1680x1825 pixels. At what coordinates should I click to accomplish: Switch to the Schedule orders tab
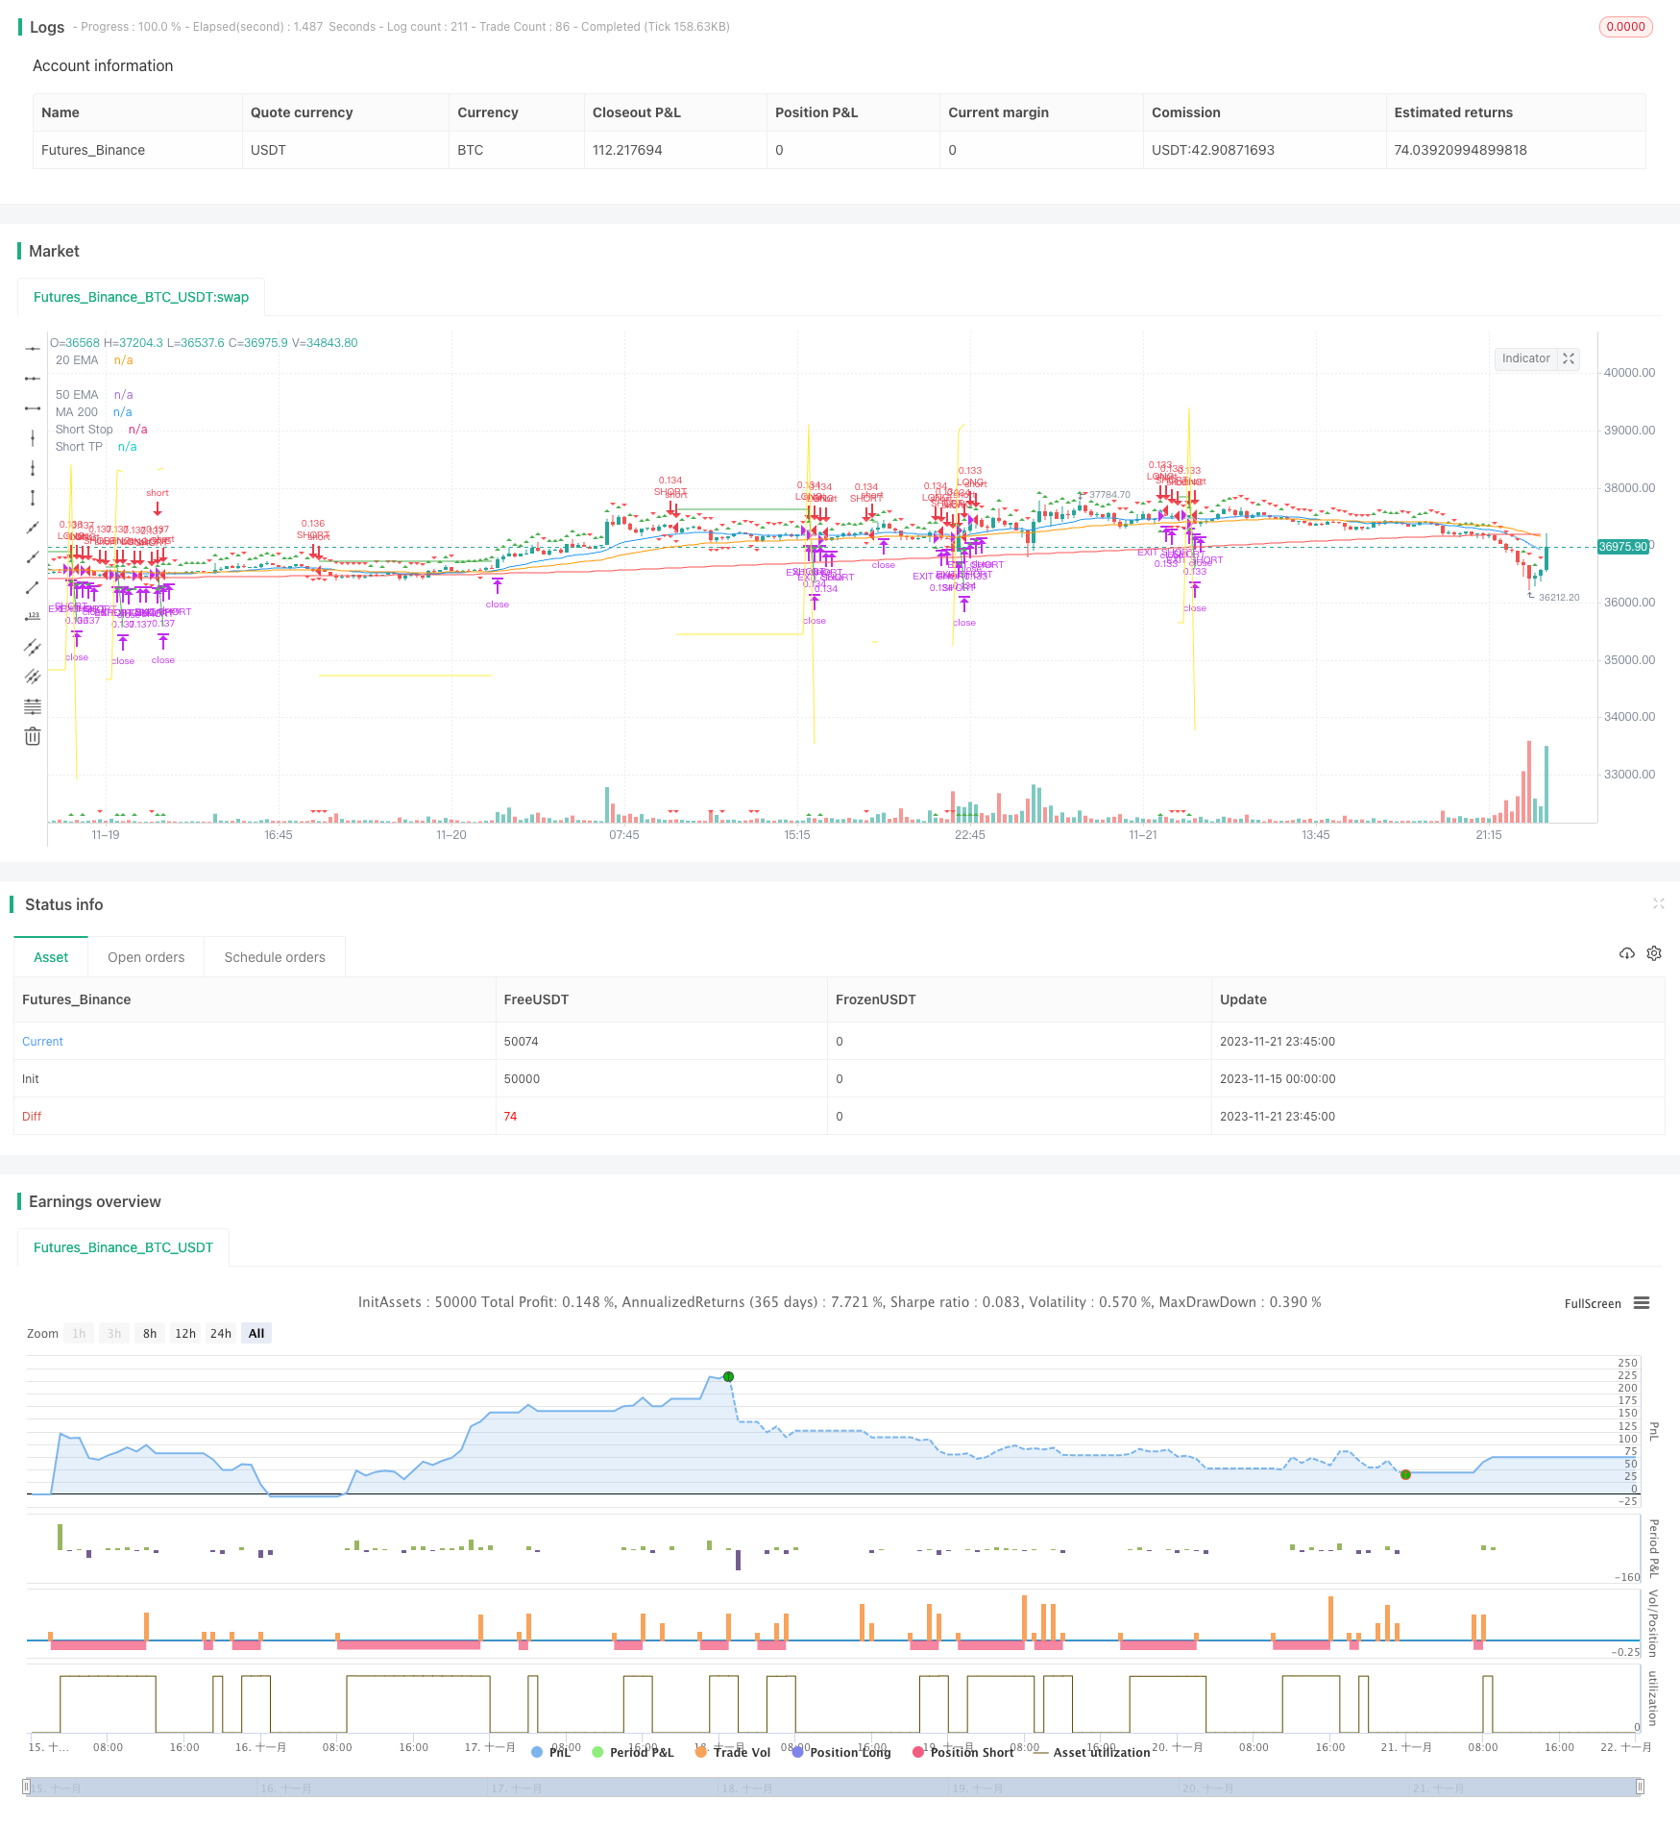[x=275, y=957]
